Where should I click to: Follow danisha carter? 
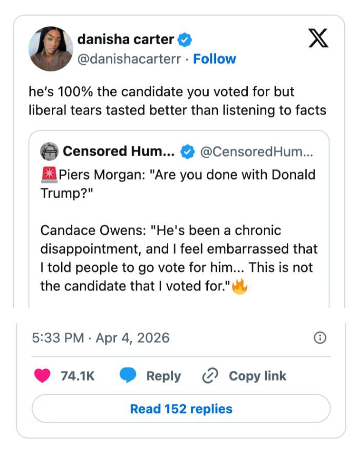point(214,59)
